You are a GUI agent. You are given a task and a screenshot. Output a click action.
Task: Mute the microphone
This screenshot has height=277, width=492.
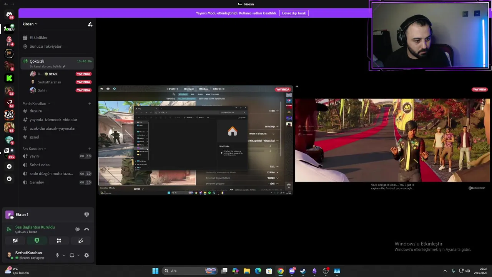pyautogui.click(x=57, y=255)
